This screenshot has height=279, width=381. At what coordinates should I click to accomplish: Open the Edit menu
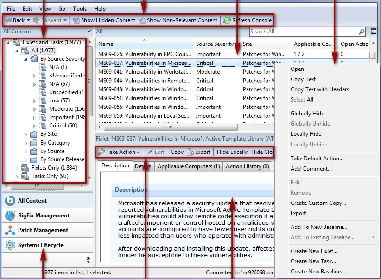click(27, 9)
